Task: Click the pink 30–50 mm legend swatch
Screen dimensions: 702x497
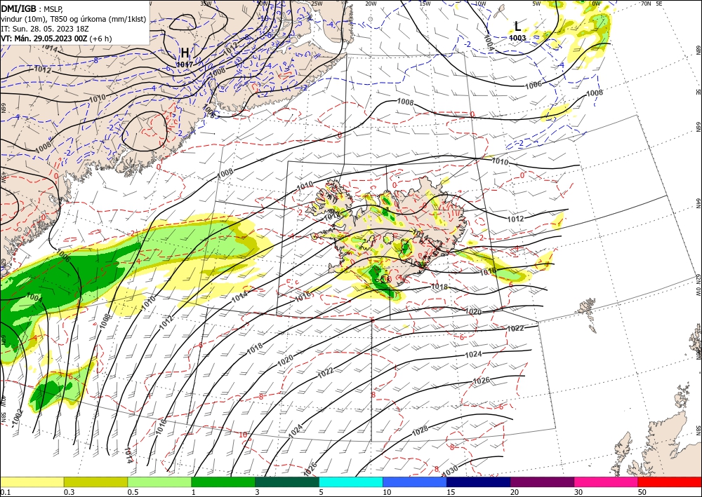Action: 607,482
